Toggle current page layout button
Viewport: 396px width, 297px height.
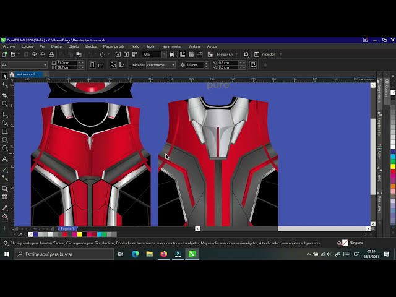(x=122, y=65)
